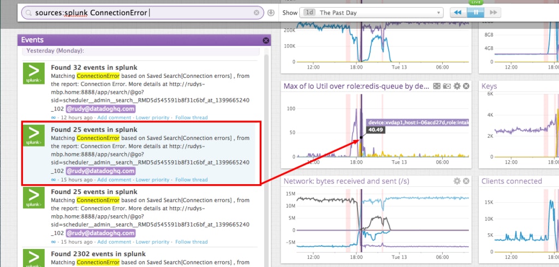559x267 pixels.
Task: Pause the live dashboard updates
Action: (x=475, y=13)
